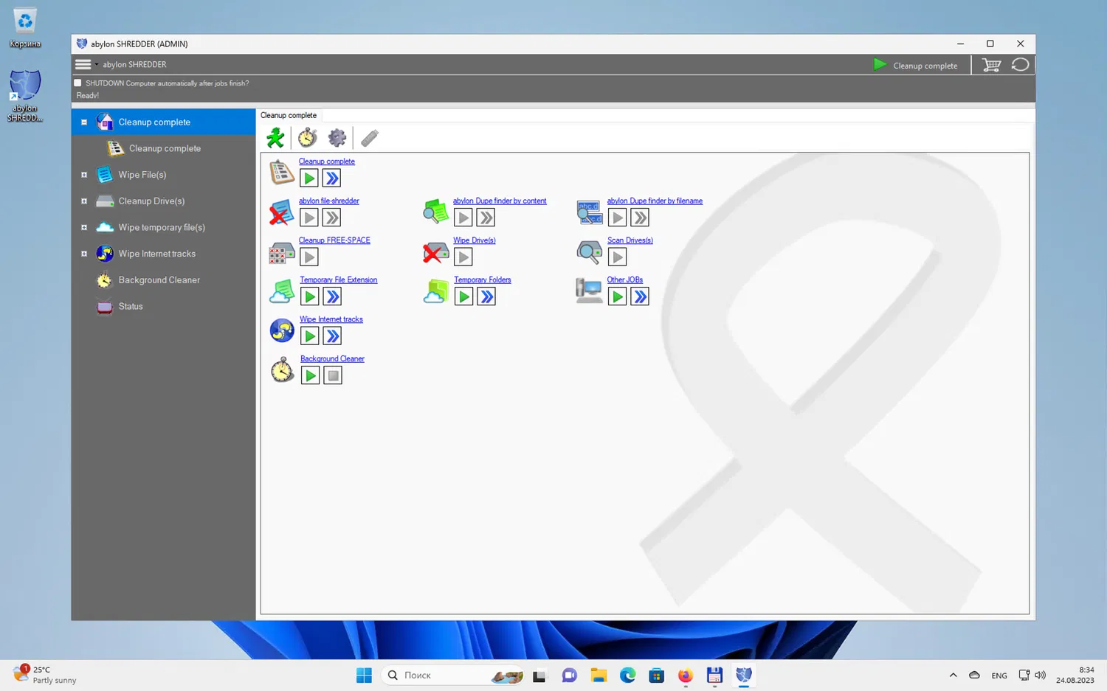Click fast-forward under Temporary File Extension

[333, 296]
